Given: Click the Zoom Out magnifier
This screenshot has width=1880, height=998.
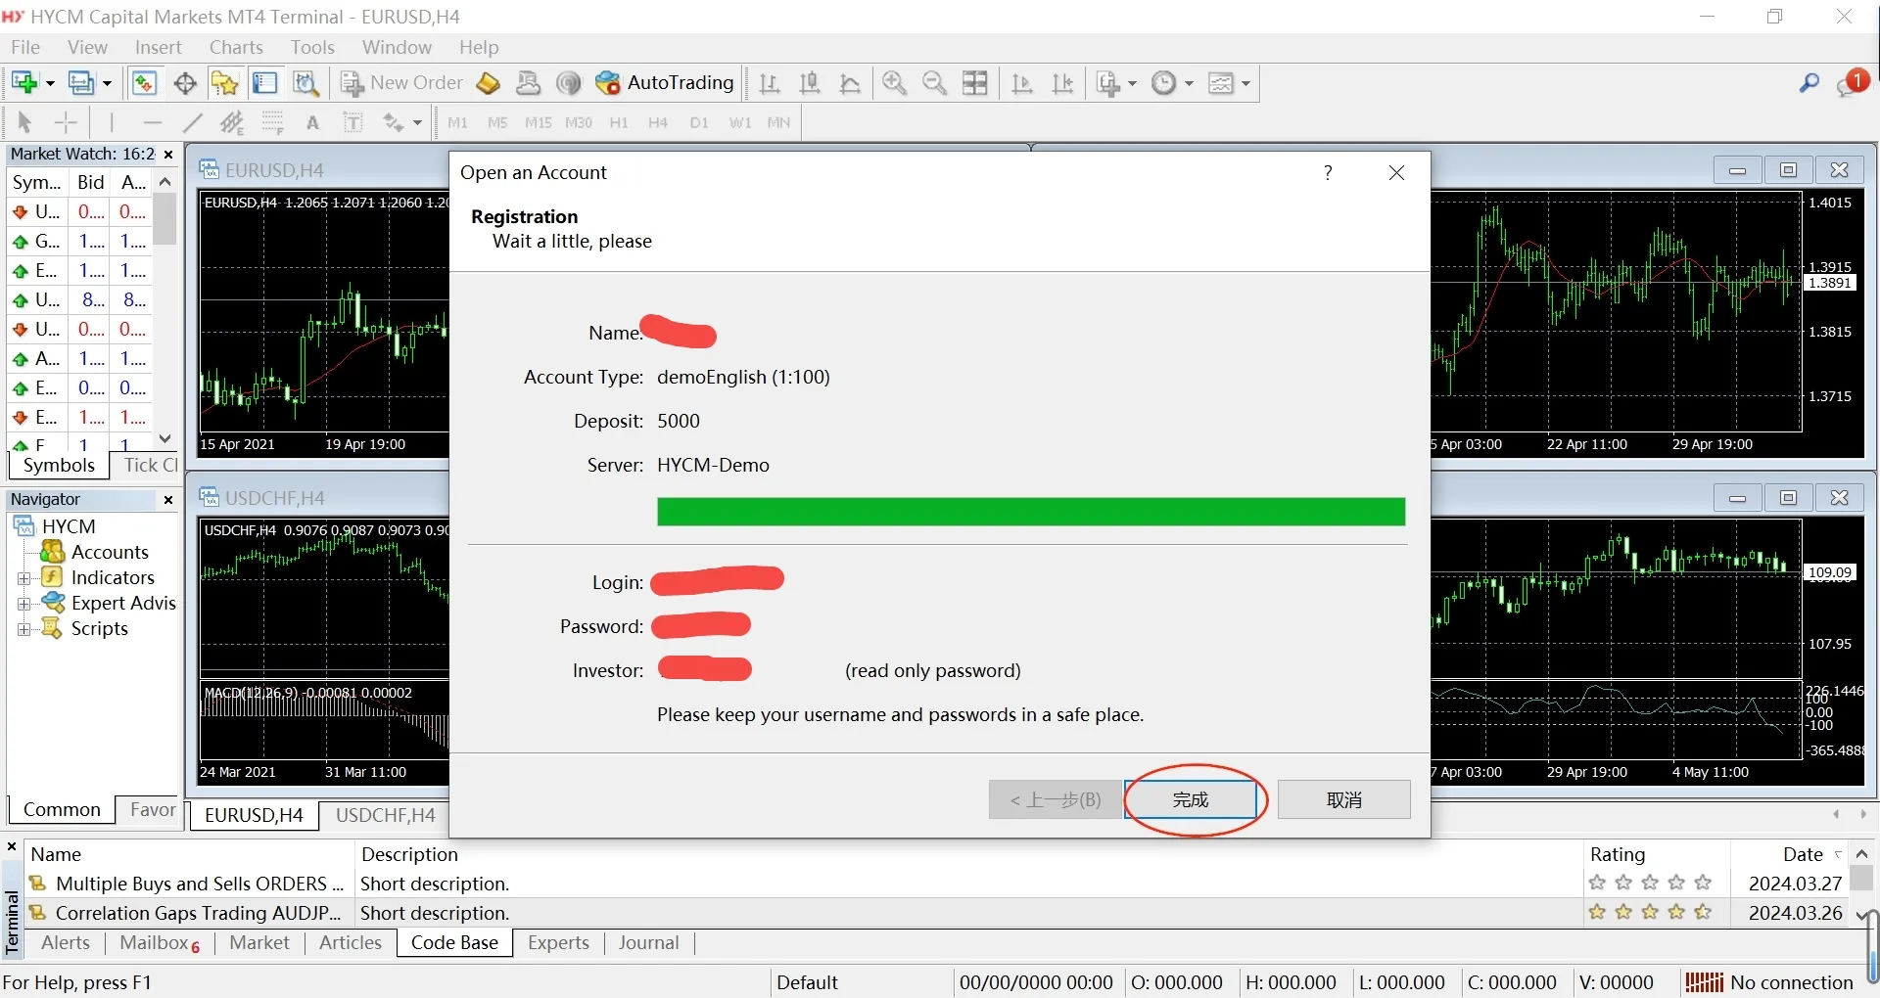Looking at the screenshot, I should tap(934, 83).
